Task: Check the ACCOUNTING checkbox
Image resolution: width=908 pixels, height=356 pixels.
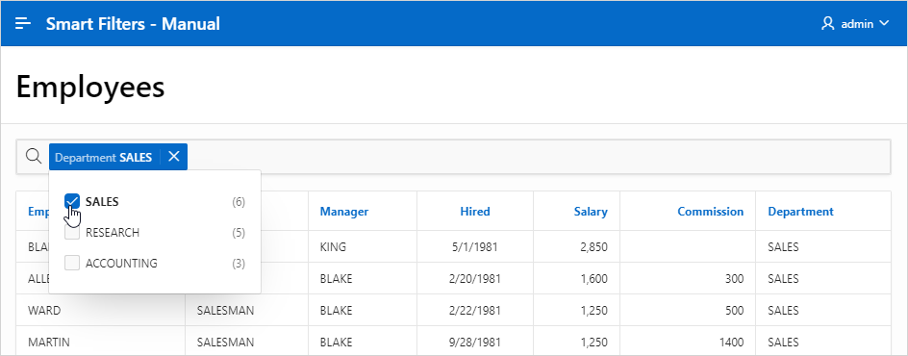Action: [72, 264]
